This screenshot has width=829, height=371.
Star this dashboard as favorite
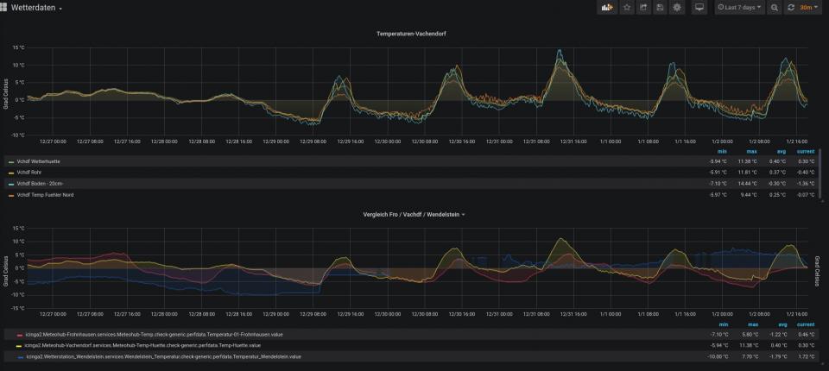tap(627, 8)
